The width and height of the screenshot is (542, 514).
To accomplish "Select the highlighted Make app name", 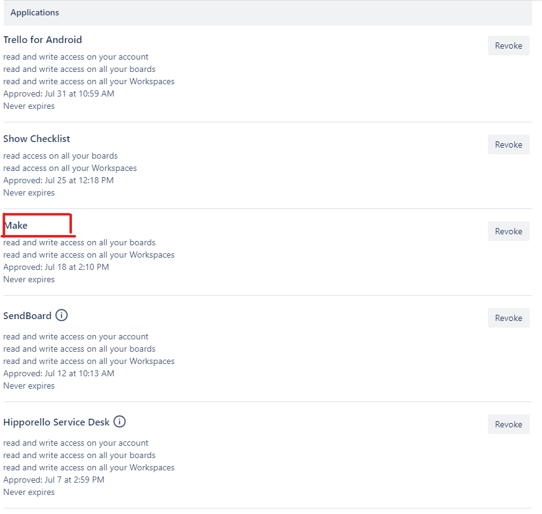I will point(15,226).
